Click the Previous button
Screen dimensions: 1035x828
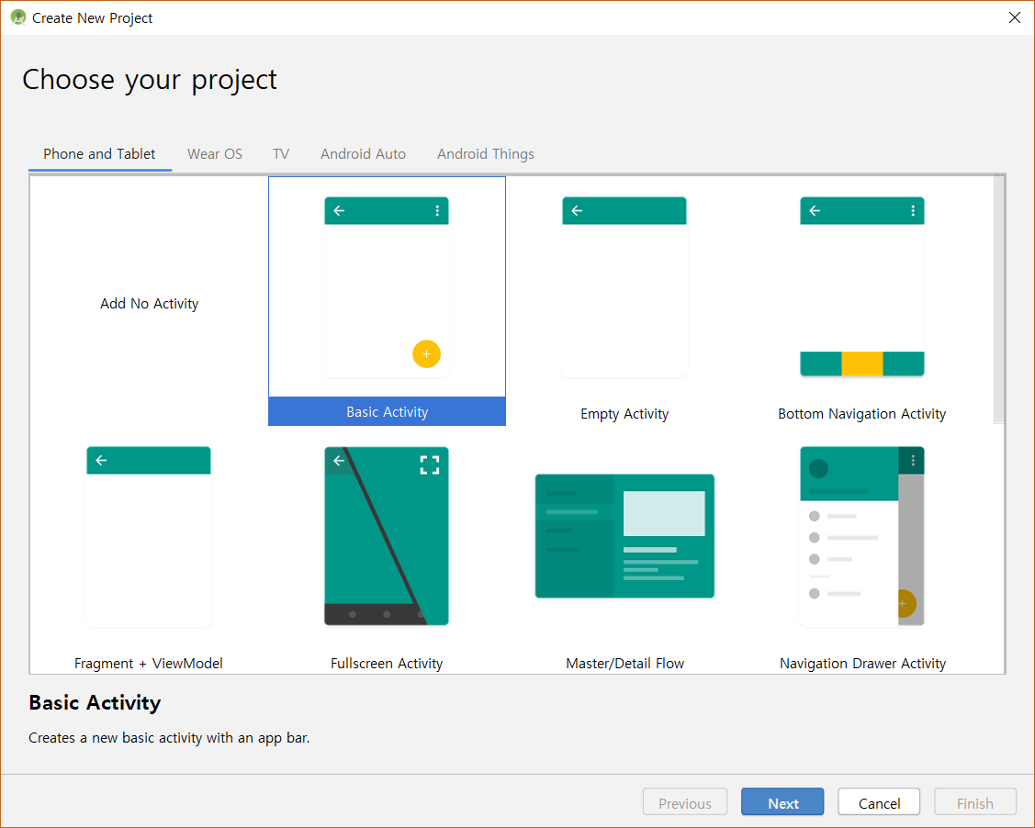tap(685, 803)
